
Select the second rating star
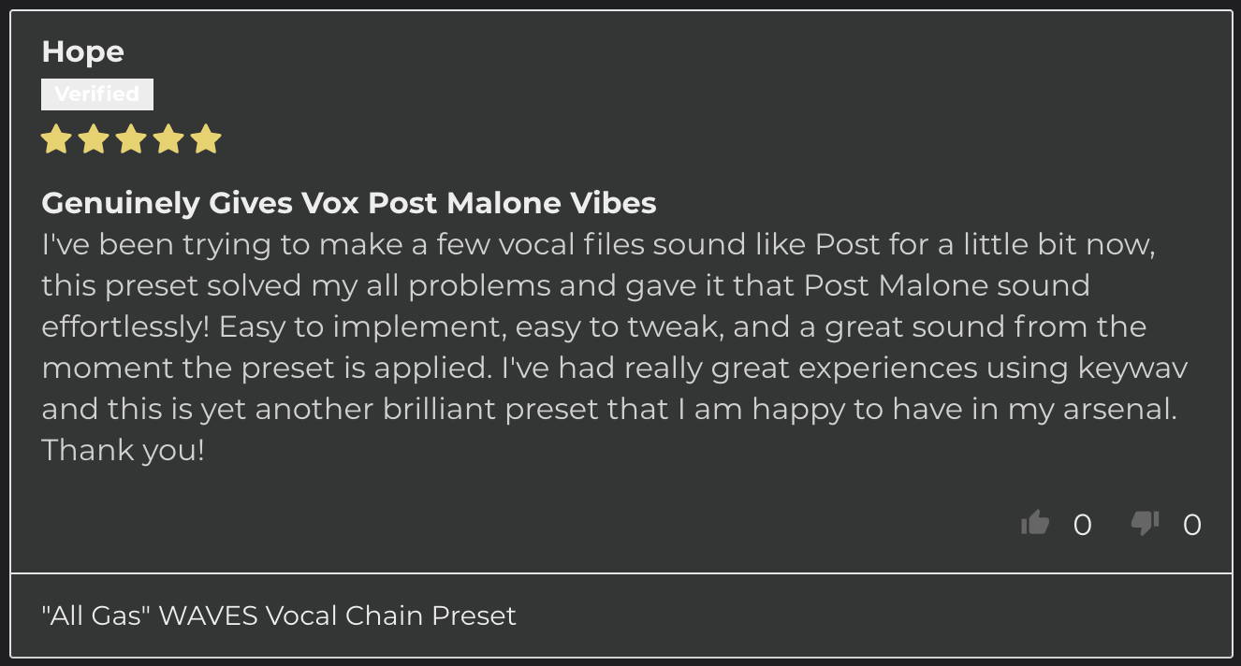pos(94,139)
